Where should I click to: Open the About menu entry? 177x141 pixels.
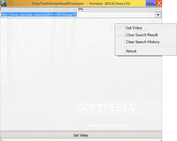(x=146, y=51)
